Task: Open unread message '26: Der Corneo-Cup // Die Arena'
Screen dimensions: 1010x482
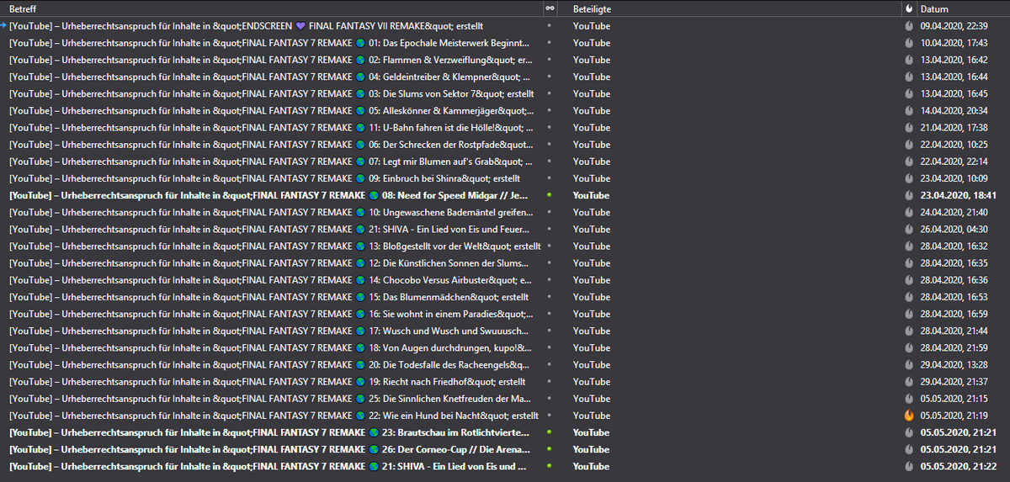Action: tap(269, 449)
